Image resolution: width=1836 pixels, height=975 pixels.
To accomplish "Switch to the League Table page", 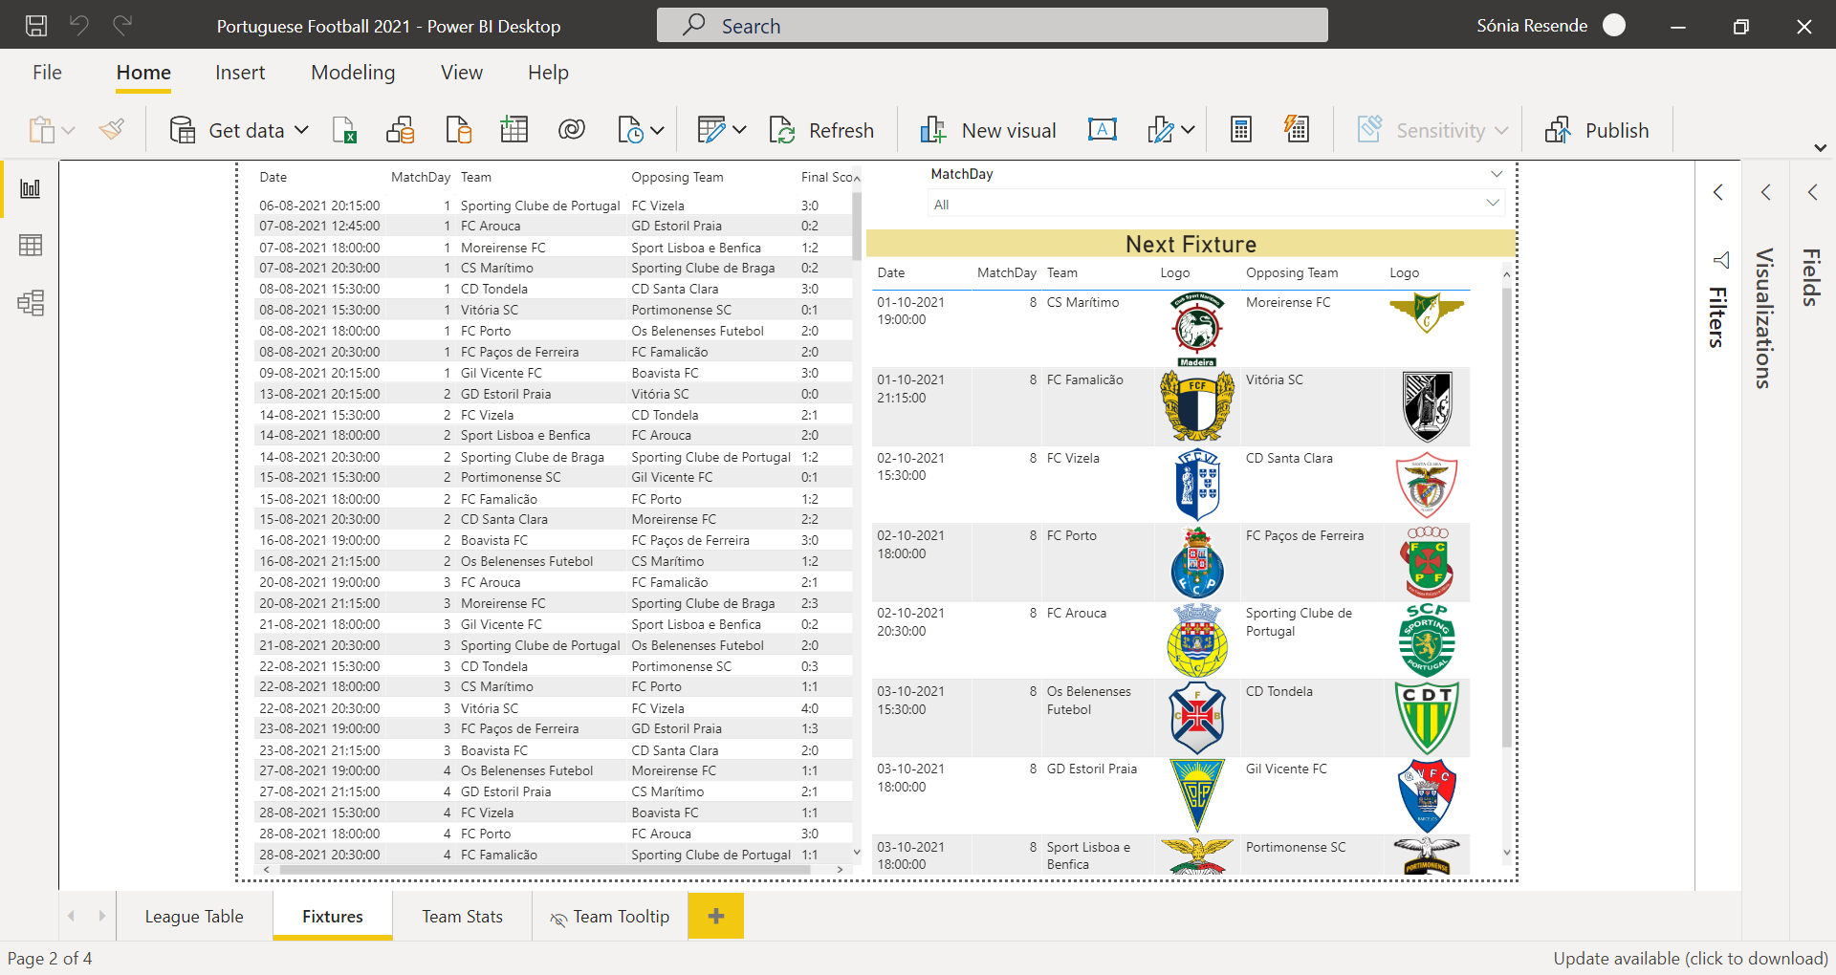I will (x=194, y=916).
